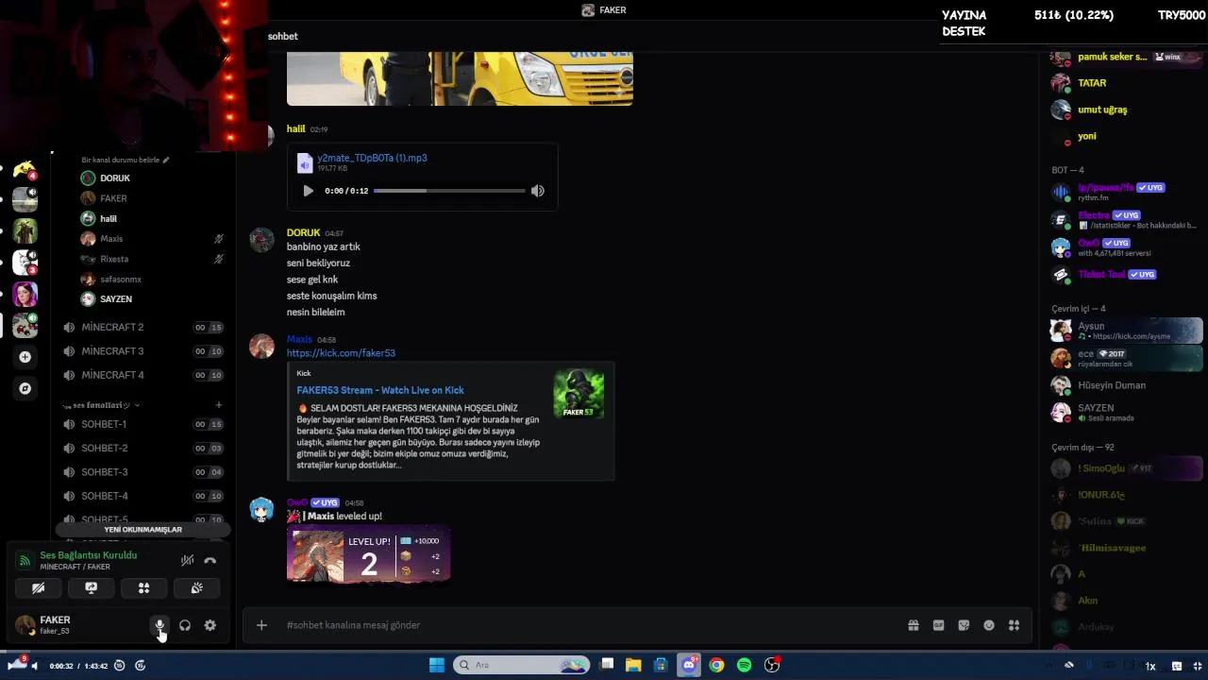Play the y2mate mp3 audio attachment
1208x680 pixels.
[308, 191]
